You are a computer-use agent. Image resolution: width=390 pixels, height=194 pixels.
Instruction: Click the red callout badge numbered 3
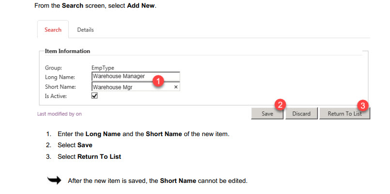point(362,105)
